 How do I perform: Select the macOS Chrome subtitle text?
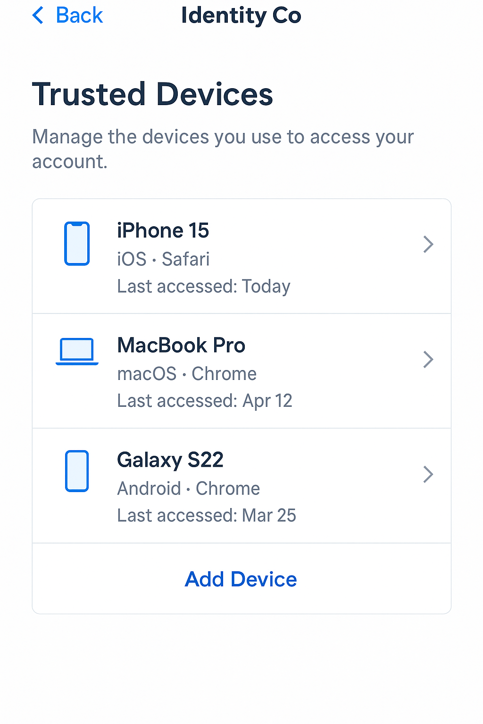(x=187, y=373)
